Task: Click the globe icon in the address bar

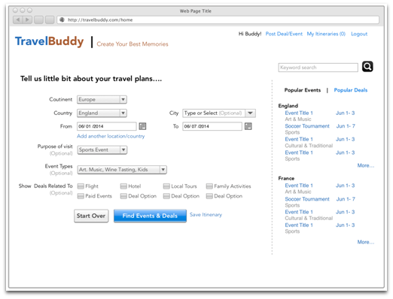Action: 62,20
